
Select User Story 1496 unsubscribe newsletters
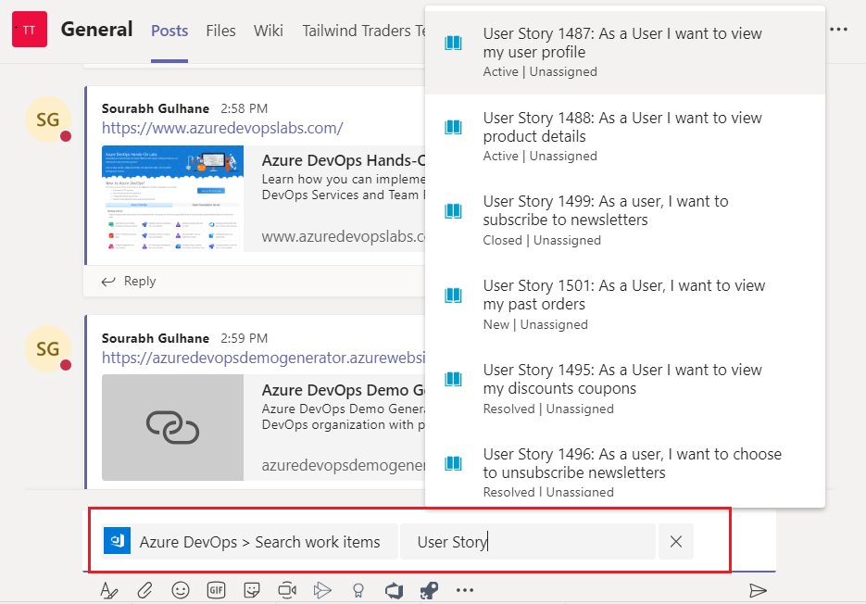(x=625, y=469)
